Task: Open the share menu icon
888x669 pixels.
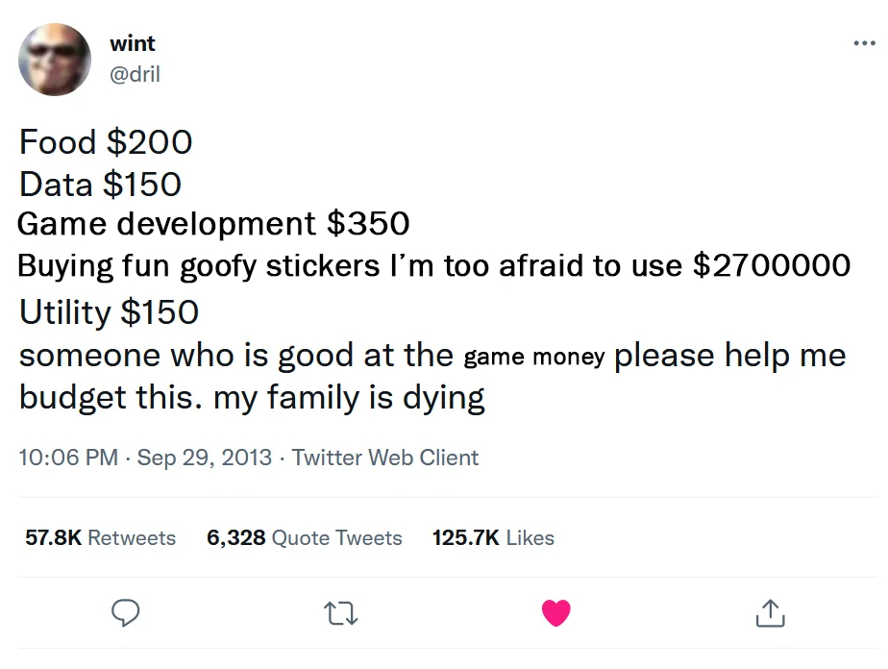Action: pos(770,612)
